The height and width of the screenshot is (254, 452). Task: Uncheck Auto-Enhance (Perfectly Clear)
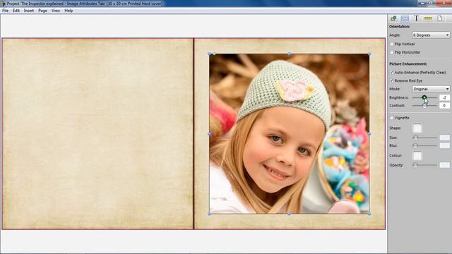(391, 73)
